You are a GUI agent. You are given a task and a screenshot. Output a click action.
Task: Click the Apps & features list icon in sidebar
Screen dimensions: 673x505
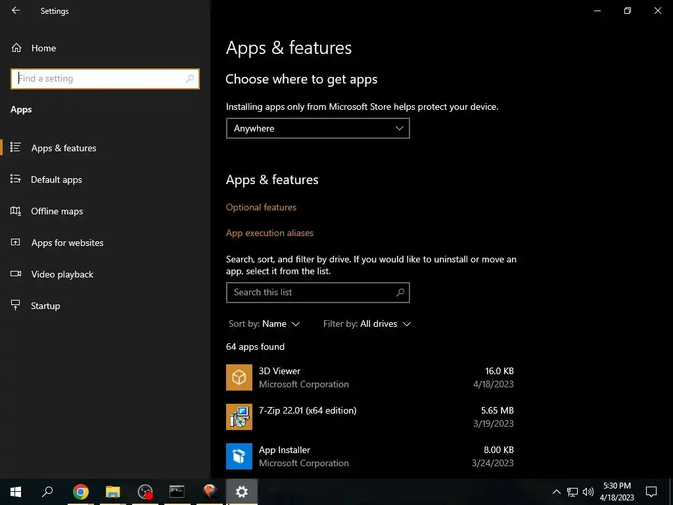click(16, 147)
